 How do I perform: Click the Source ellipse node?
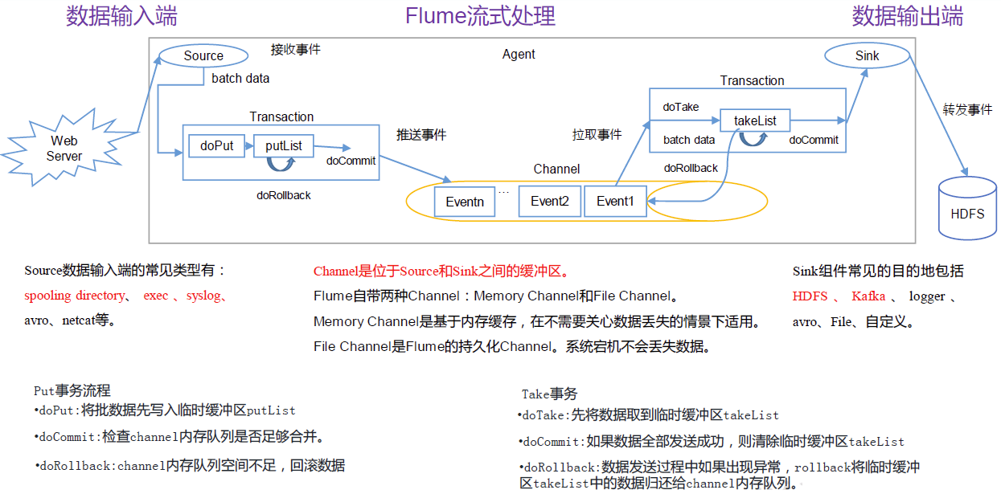[203, 55]
